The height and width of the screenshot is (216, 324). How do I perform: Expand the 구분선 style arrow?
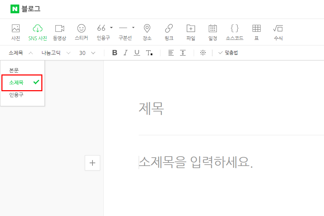133,27
